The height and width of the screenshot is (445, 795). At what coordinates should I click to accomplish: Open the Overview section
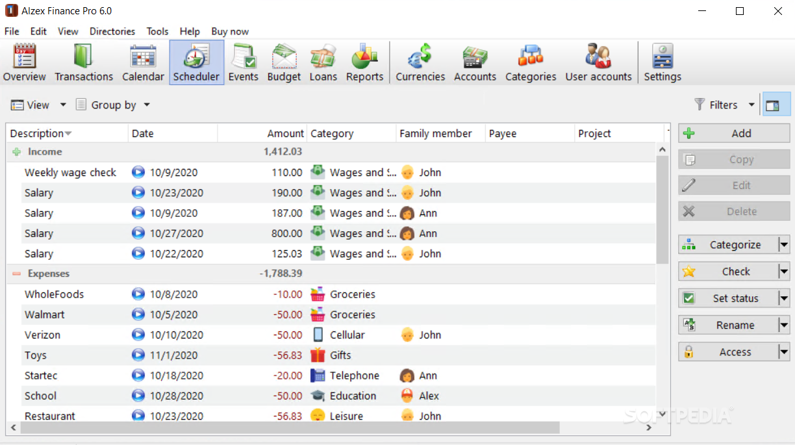(25, 62)
